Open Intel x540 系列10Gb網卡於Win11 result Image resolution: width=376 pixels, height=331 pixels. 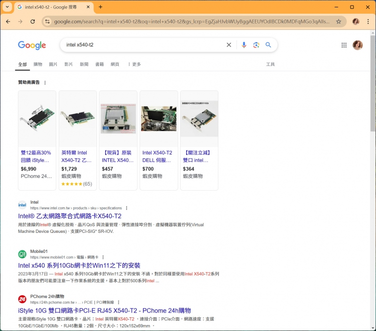(x=79, y=265)
